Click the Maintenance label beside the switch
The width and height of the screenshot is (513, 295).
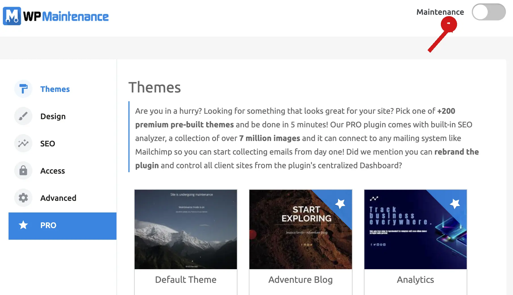pyautogui.click(x=440, y=12)
